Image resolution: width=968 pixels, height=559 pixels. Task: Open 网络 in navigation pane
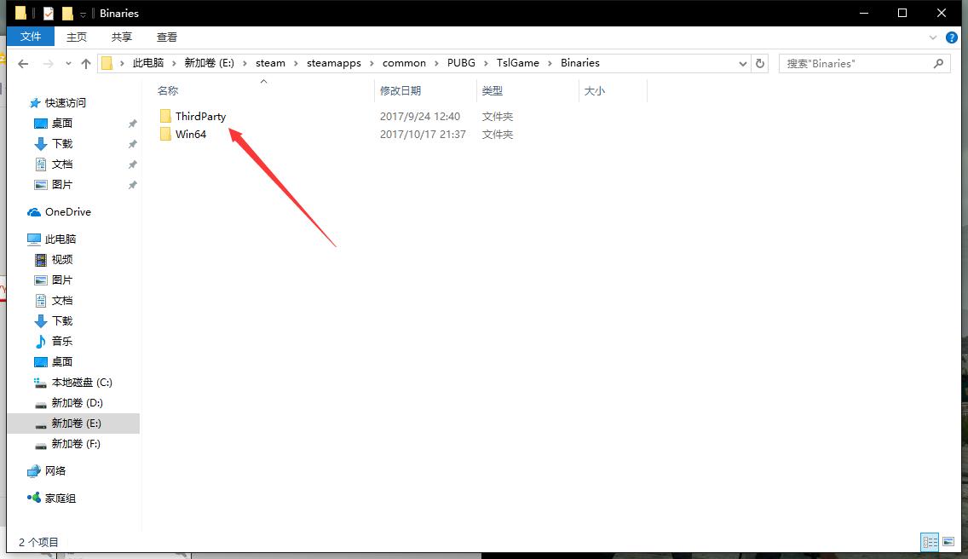(55, 470)
